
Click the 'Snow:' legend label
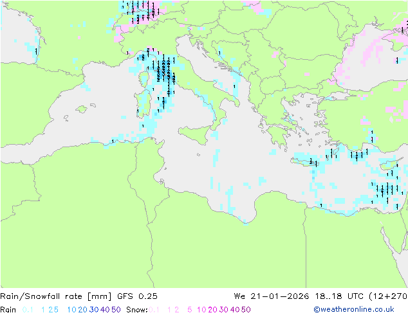[137, 310]
